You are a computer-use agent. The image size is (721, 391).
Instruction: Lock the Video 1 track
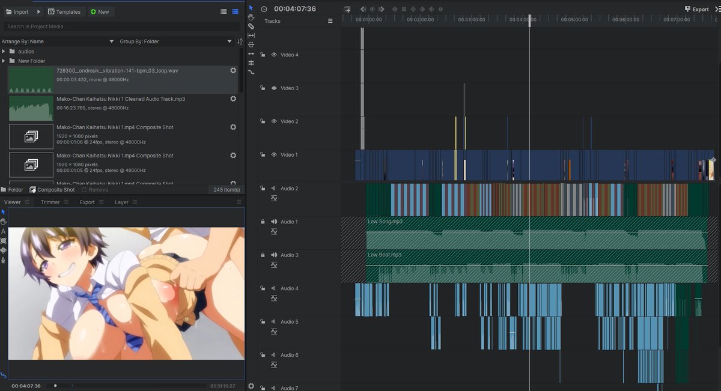coord(263,155)
